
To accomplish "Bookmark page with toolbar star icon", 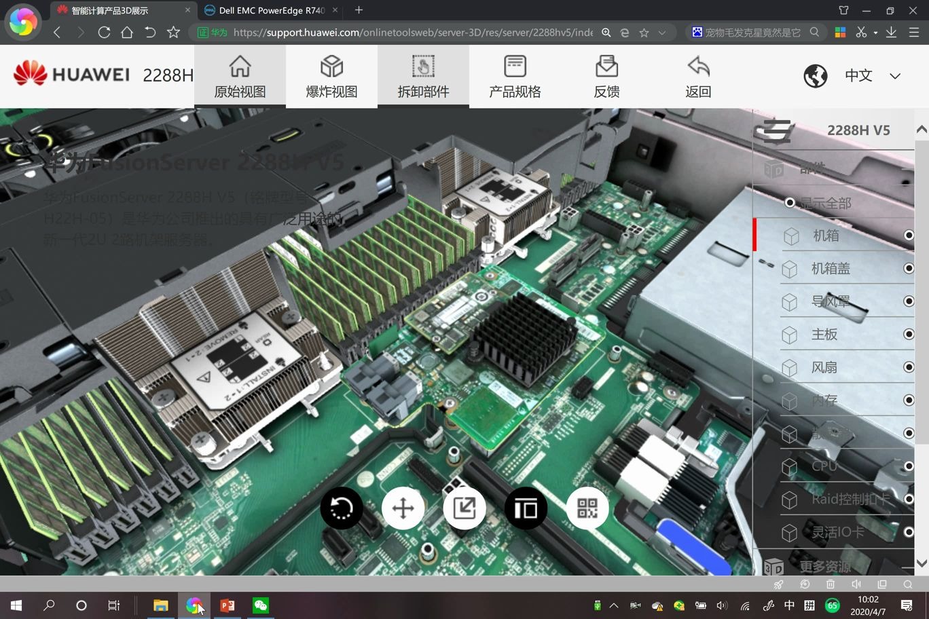I will click(173, 32).
